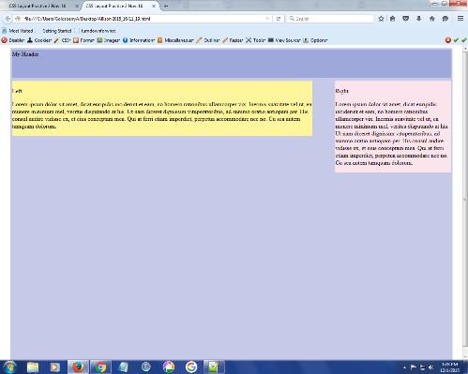Show hidden system tray icons arrow
468x374 pixels.
coord(404,367)
